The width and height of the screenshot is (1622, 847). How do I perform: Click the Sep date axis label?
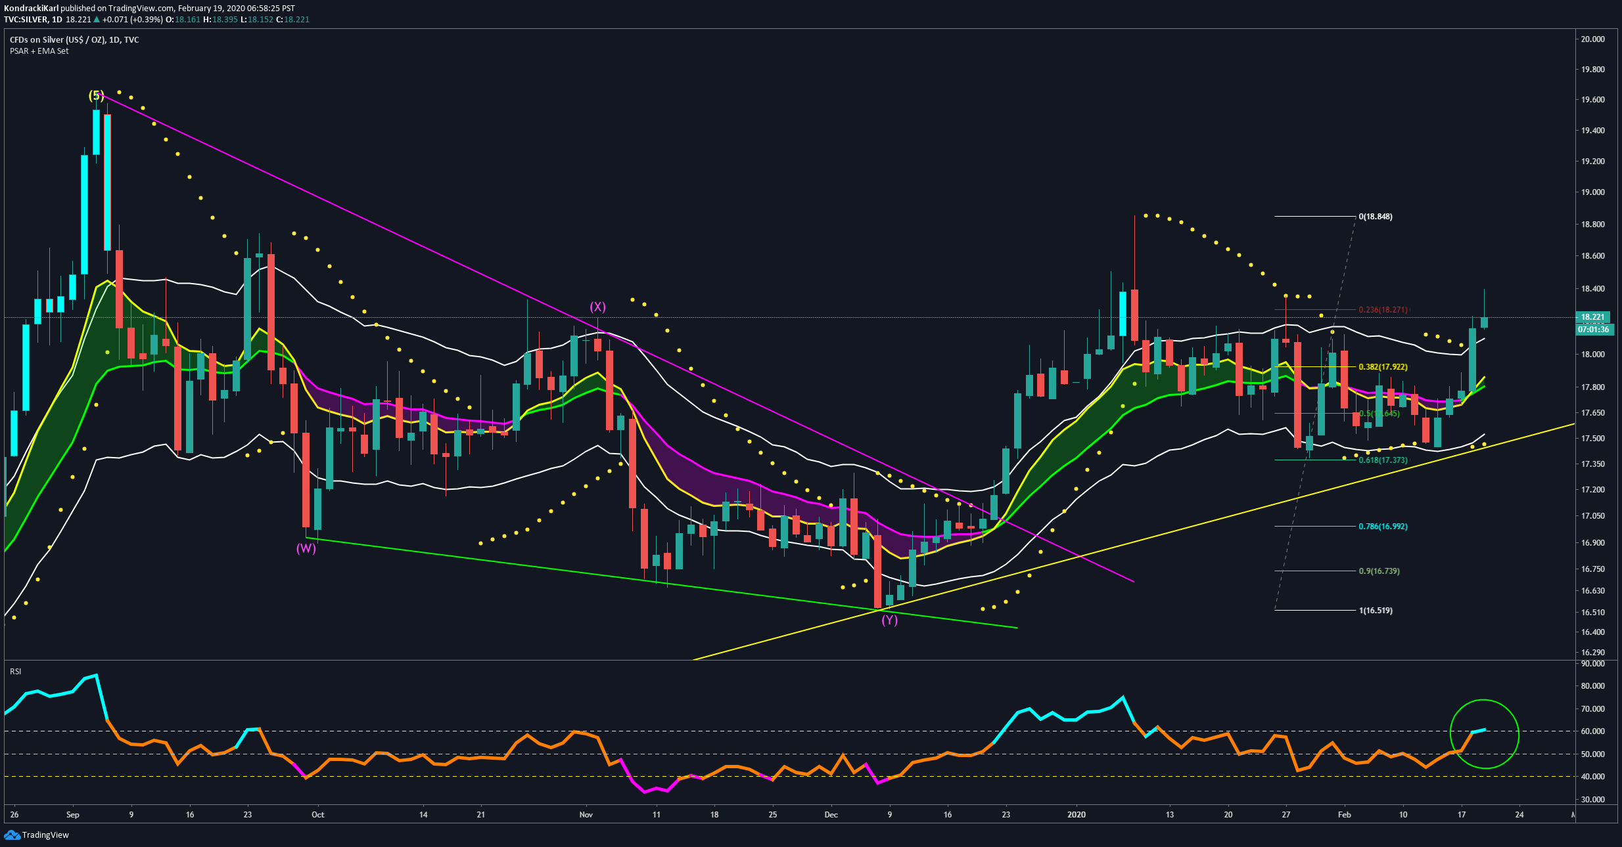(x=73, y=815)
